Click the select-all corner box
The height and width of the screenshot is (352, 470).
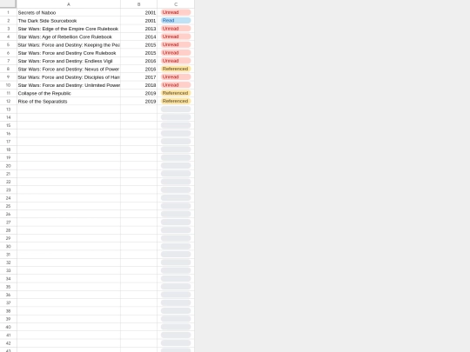(8, 3)
